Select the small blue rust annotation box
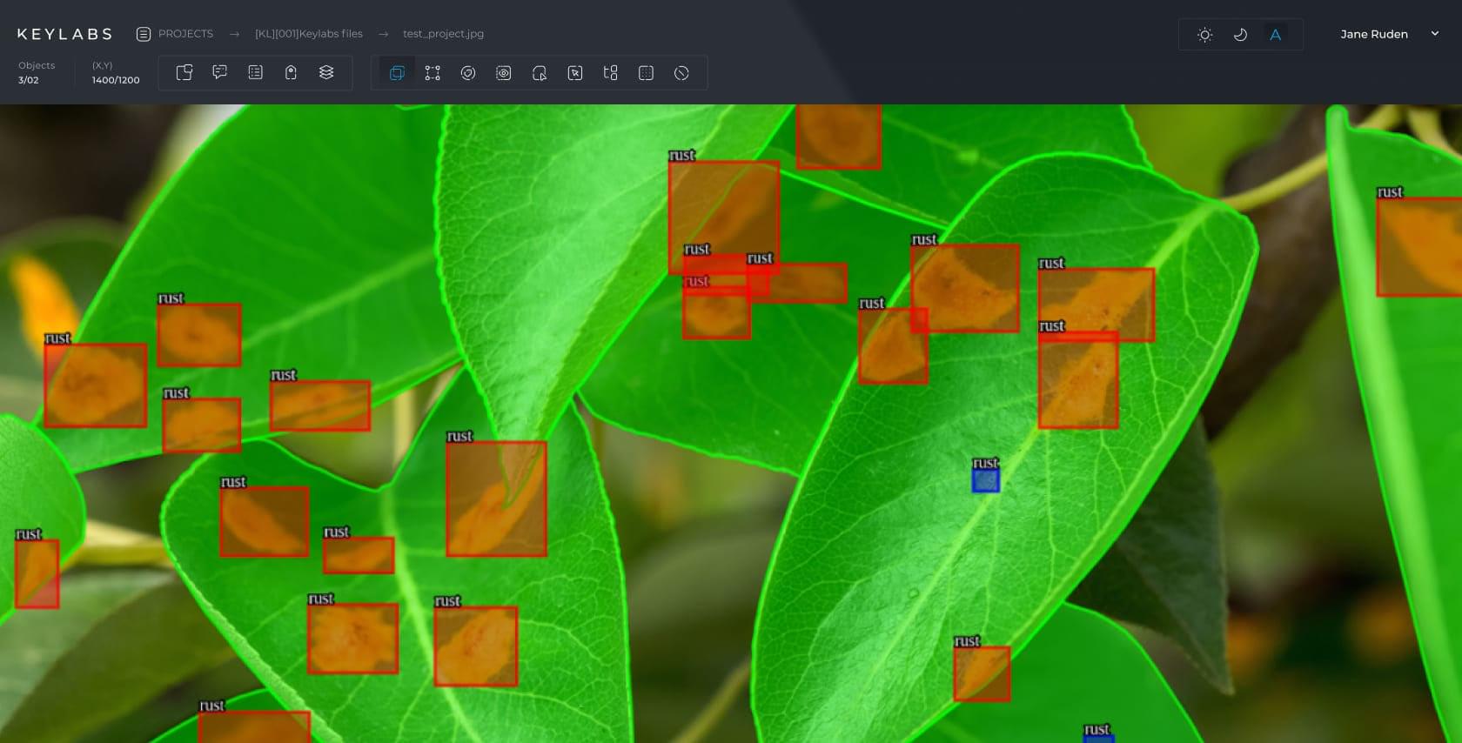 (985, 480)
